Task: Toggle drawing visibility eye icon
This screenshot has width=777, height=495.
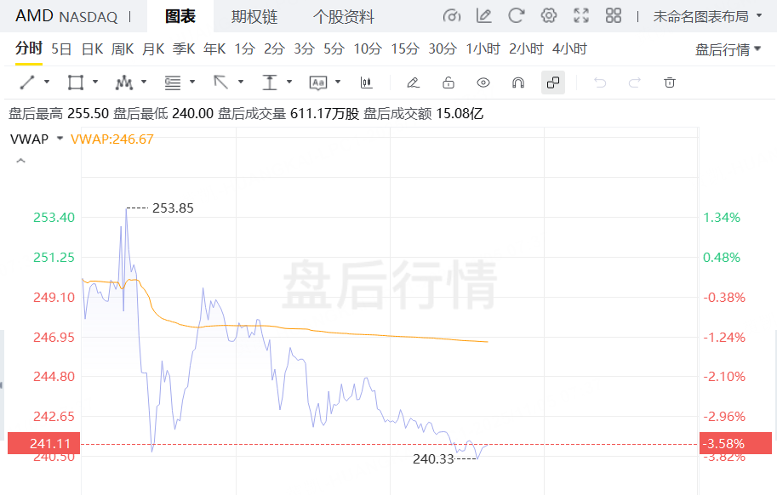Action: 483,82
